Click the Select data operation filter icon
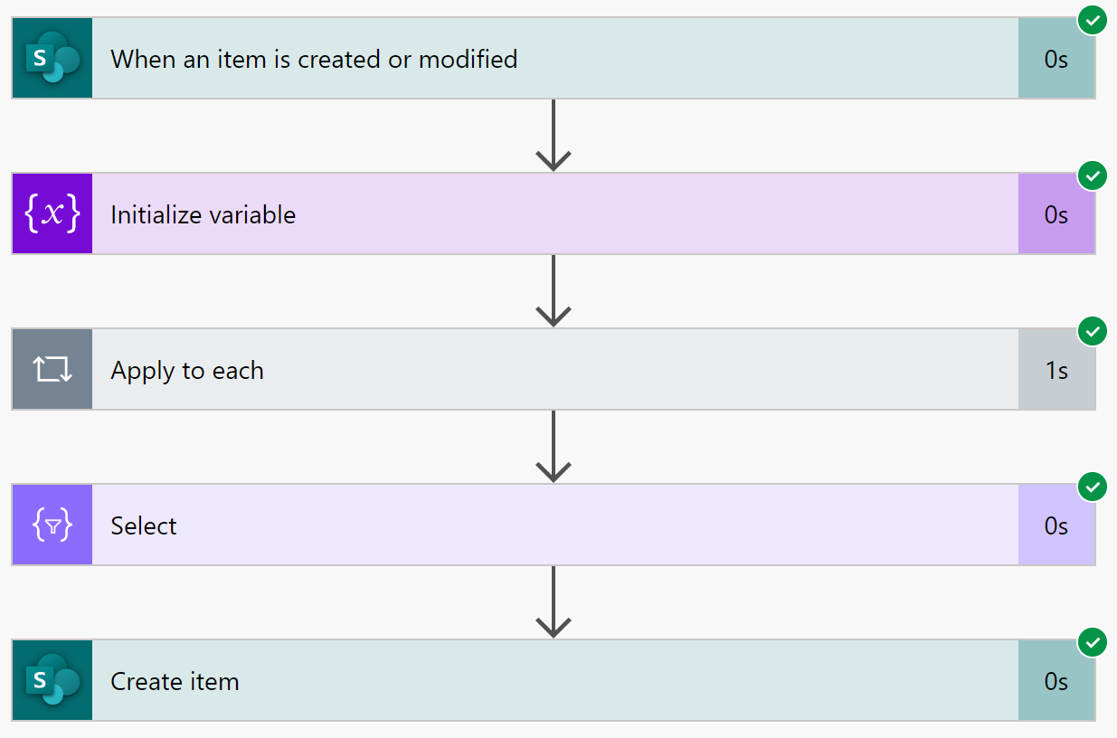This screenshot has width=1117, height=738. [x=52, y=525]
